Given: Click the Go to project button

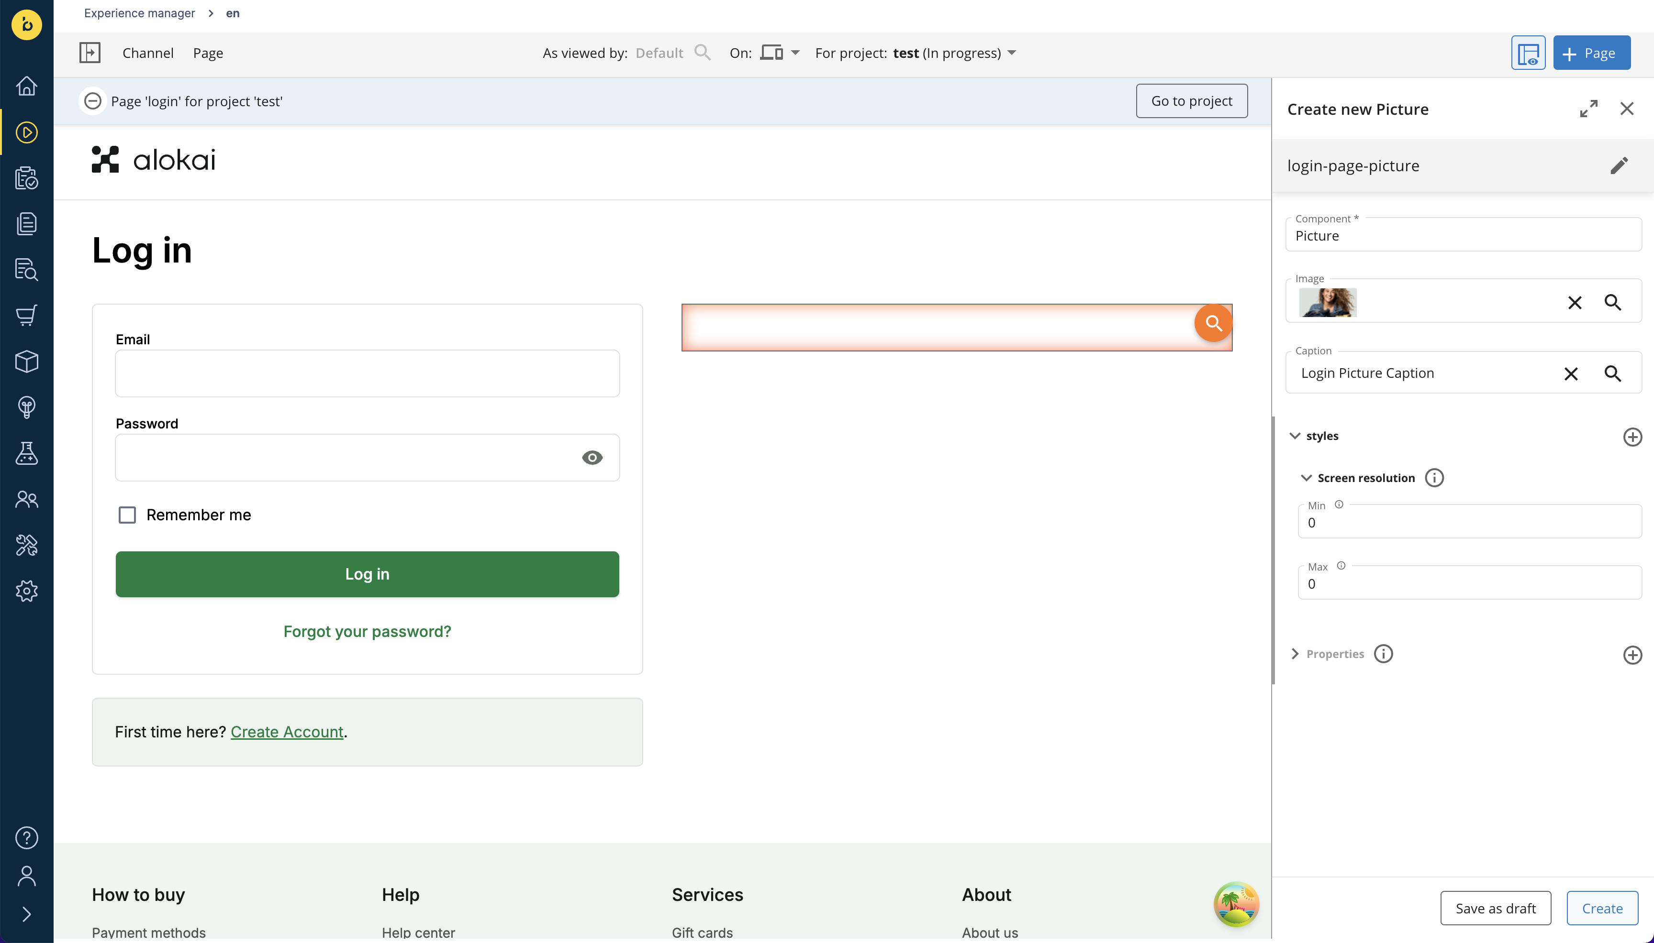Looking at the screenshot, I should pos(1191,101).
